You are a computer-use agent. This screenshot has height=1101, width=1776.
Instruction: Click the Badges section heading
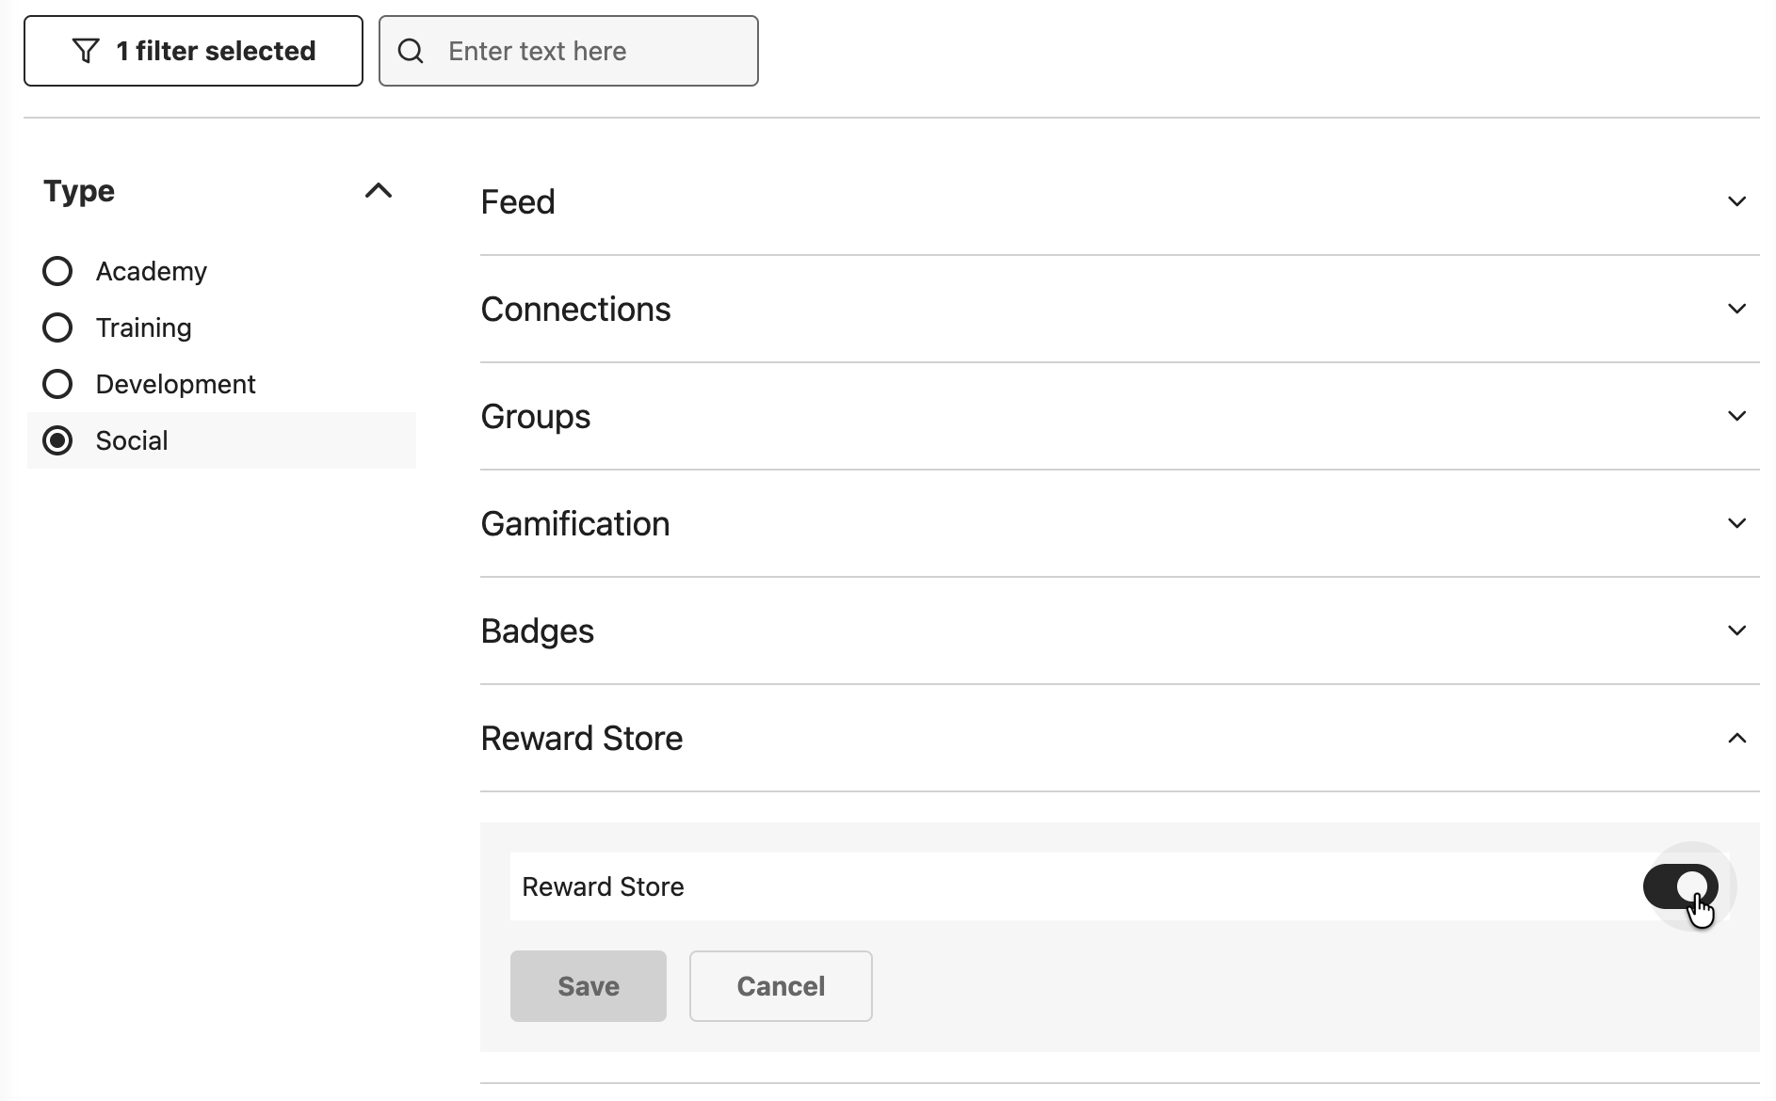pyautogui.click(x=538, y=630)
